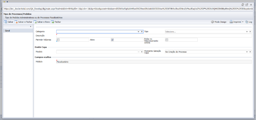Uncheck the Ativo checkbox
This screenshot has width=256, height=120.
click(x=112, y=40)
